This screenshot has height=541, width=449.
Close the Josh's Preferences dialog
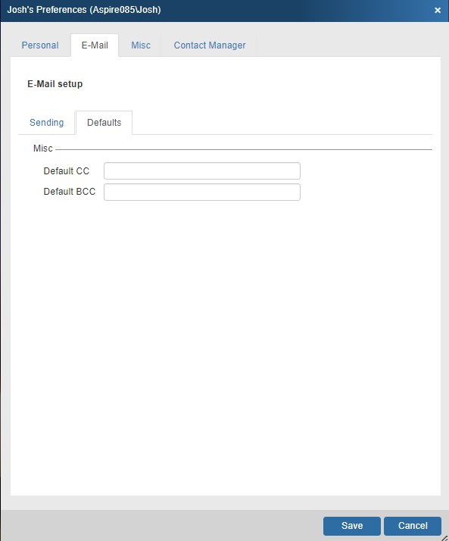pos(438,11)
